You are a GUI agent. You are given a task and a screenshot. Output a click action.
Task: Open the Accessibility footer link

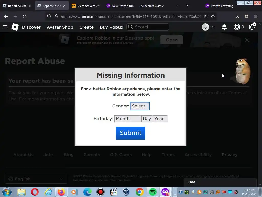point(198,155)
